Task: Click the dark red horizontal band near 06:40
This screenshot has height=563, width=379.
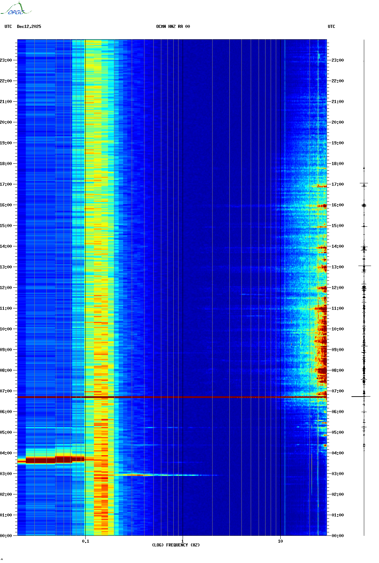Action: 172,397
